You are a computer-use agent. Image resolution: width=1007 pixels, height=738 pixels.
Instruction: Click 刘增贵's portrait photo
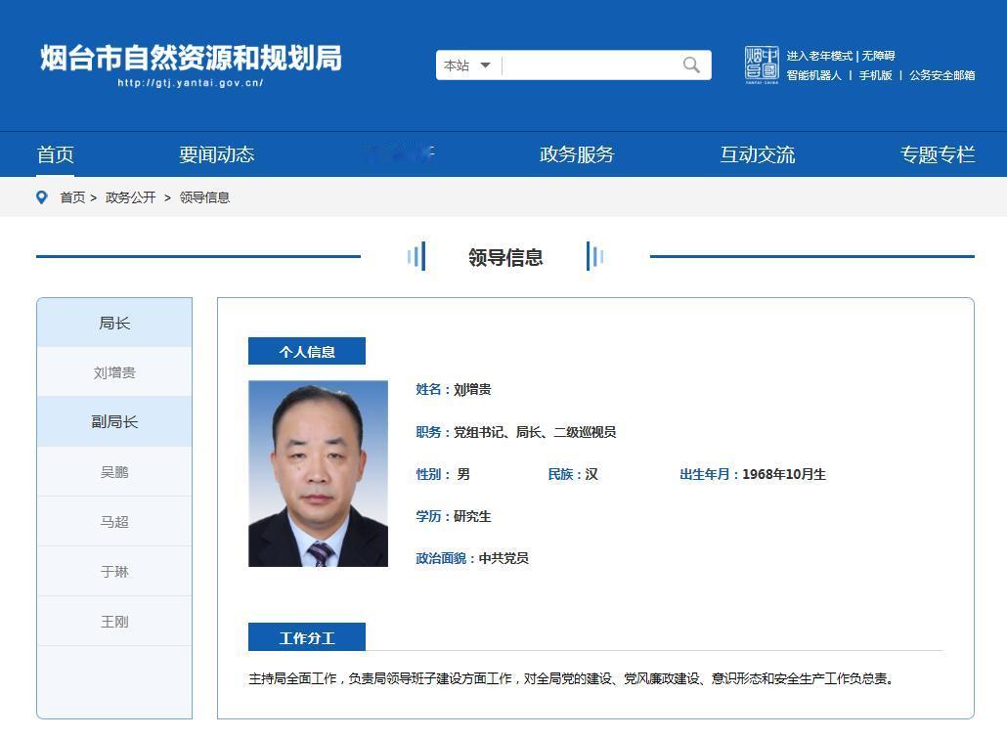pyautogui.click(x=318, y=473)
